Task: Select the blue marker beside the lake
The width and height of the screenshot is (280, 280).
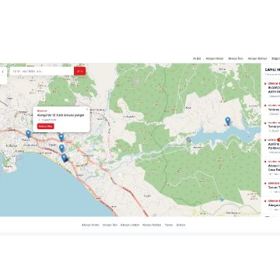Action: point(228,121)
